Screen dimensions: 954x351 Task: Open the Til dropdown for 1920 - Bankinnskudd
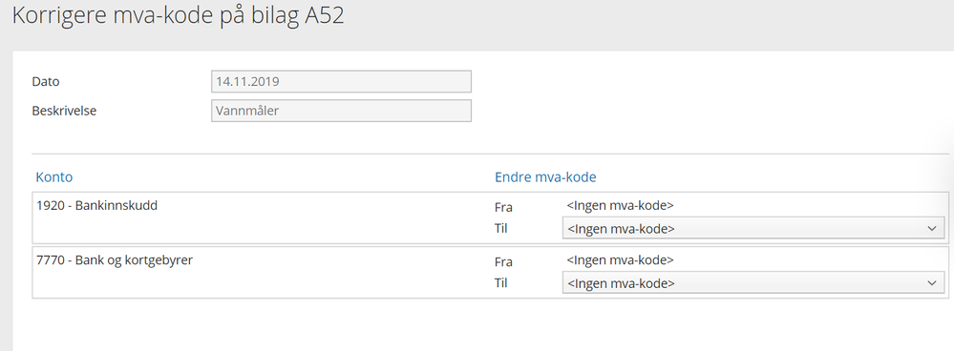point(753,229)
